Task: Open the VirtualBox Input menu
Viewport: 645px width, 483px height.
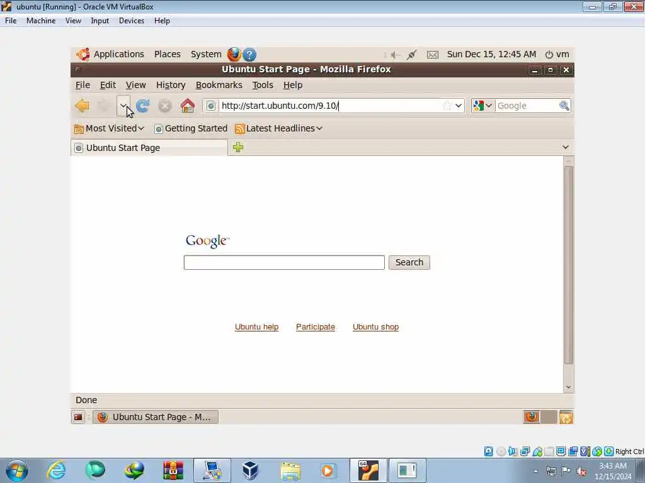Action: pos(100,21)
